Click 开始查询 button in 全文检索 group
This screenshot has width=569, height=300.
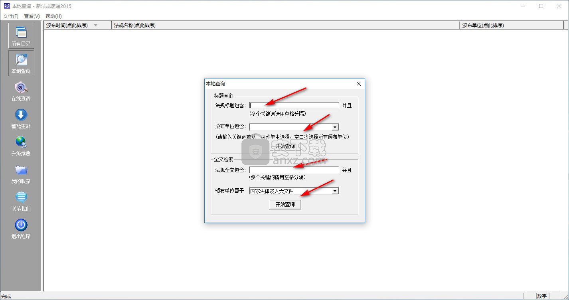point(285,204)
